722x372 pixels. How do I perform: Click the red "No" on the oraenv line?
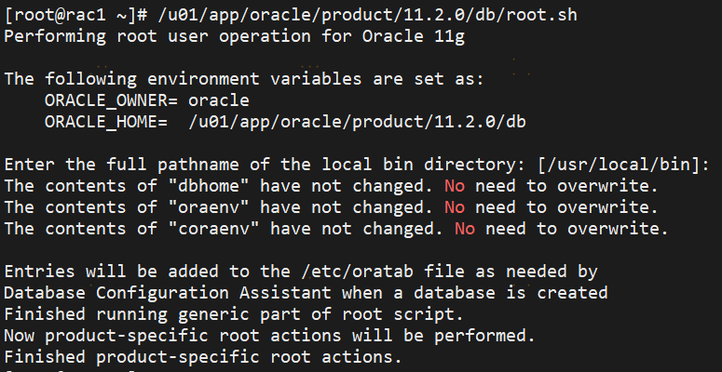pyautogui.click(x=454, y=207)
